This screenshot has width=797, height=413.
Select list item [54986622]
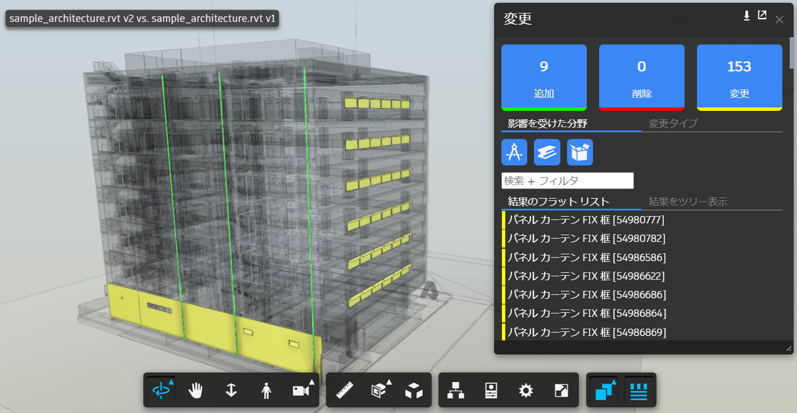642,276
